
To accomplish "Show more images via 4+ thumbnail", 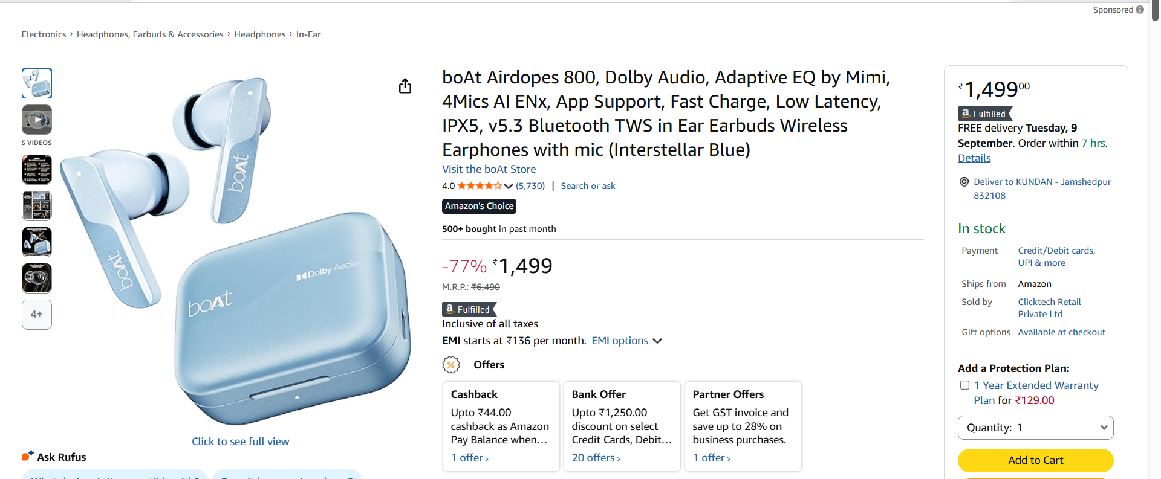I will (37, 314).
